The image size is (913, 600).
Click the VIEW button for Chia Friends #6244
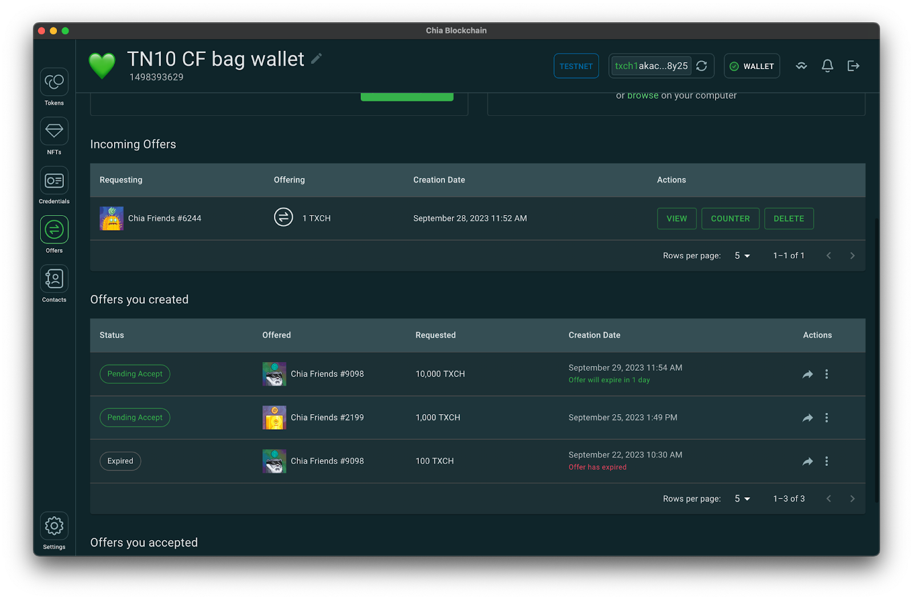click(677, 218)
